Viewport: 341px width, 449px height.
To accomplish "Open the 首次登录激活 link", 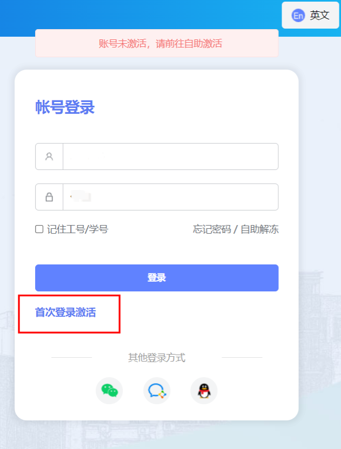I will point(65,312).
